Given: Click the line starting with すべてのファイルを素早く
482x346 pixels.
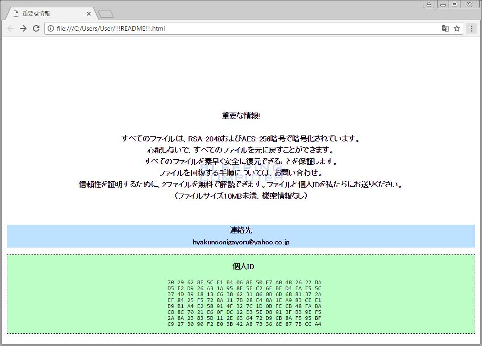Looking at the screenshot, I should click(241, 161).
